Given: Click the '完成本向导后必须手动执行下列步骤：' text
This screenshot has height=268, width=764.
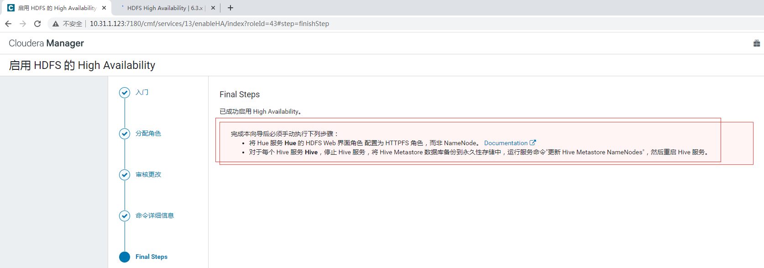Looking at the screenshot, I should 285,134.
